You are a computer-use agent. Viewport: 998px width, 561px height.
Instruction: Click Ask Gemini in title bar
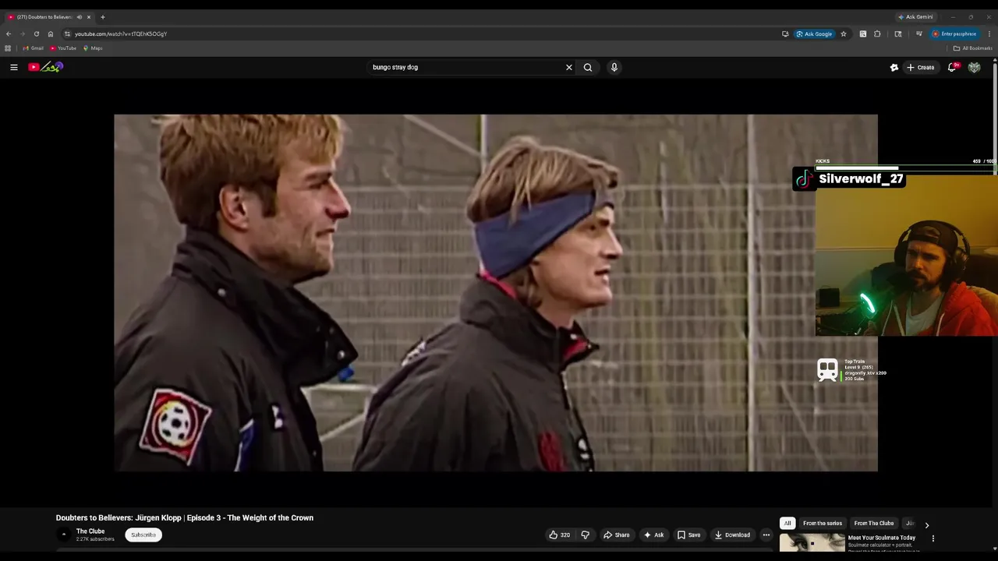tap(915, 16)
